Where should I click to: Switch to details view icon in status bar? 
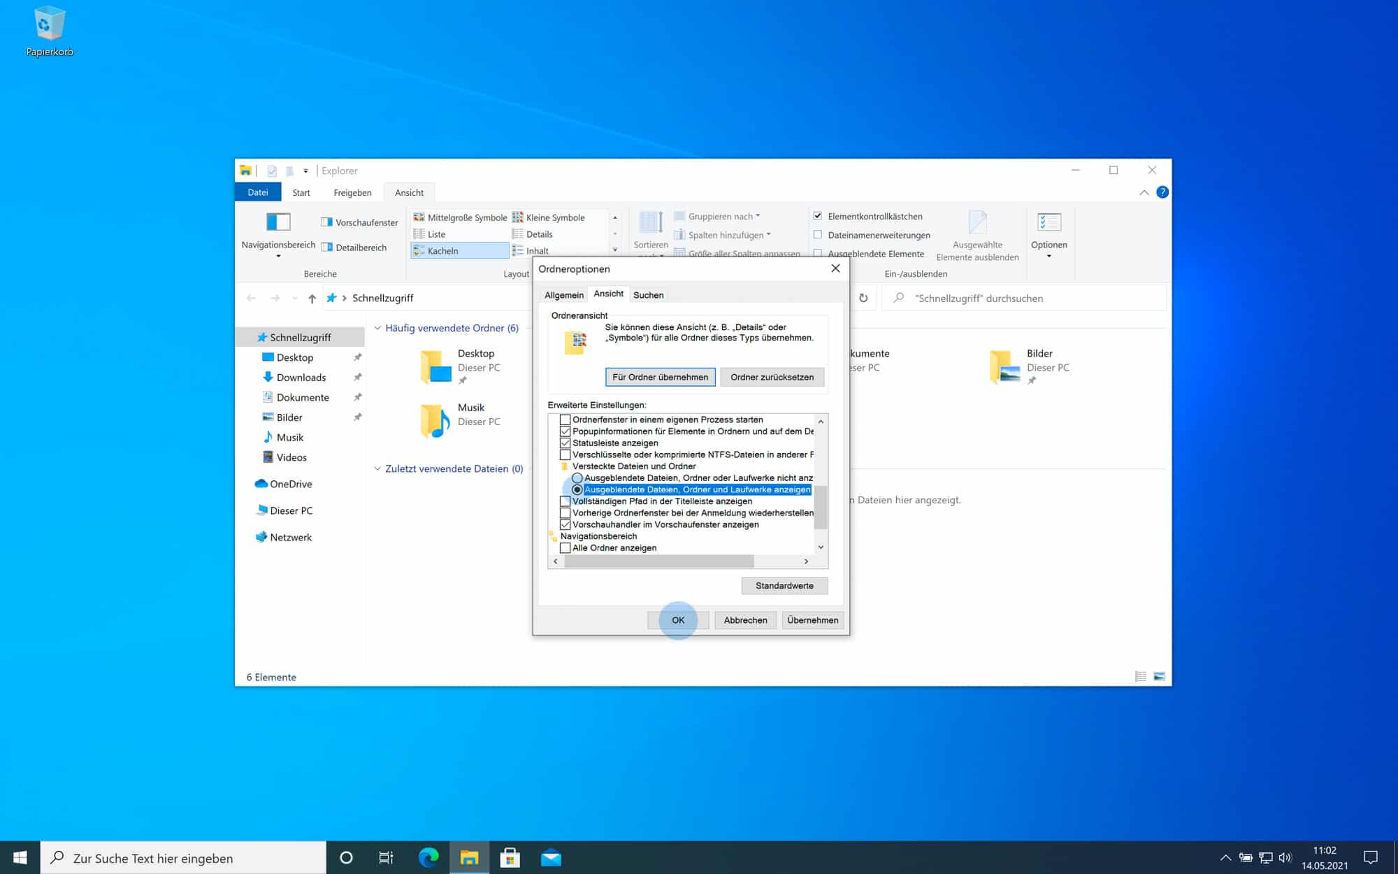pyautogui.click(x=1141, y=677)
